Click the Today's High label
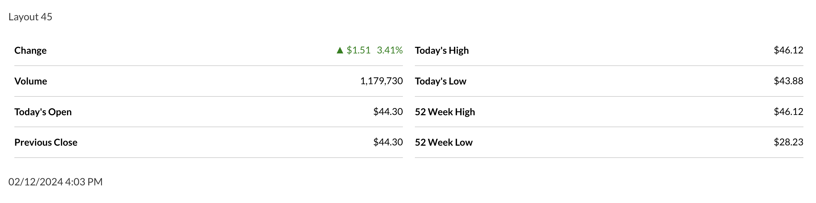Screen dimensions: 816x203 click(441, 50)
